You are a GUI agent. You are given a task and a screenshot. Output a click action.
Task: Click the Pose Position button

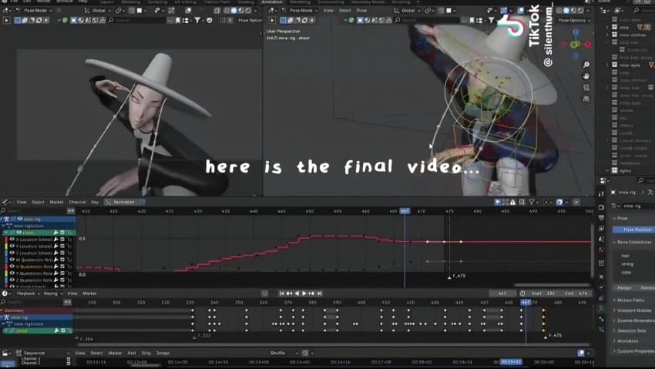pyautogui.click(x=632, y=230)
